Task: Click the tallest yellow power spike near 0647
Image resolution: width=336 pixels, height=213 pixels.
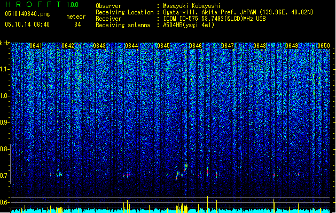Action: (x=207, y=204)
